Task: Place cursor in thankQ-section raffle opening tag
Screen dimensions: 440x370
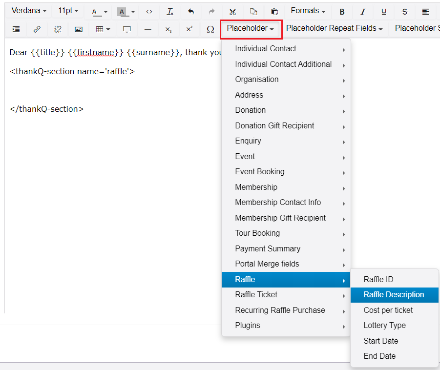Action: [72, 72]
